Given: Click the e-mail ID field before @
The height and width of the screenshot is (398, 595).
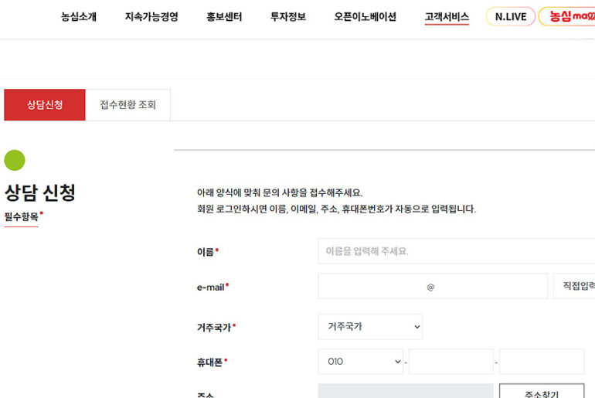Looking at the screenshot, I should pyautogui.click(x=371, y=287).
